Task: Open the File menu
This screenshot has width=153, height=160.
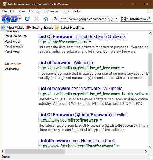Action: point(4,11)
